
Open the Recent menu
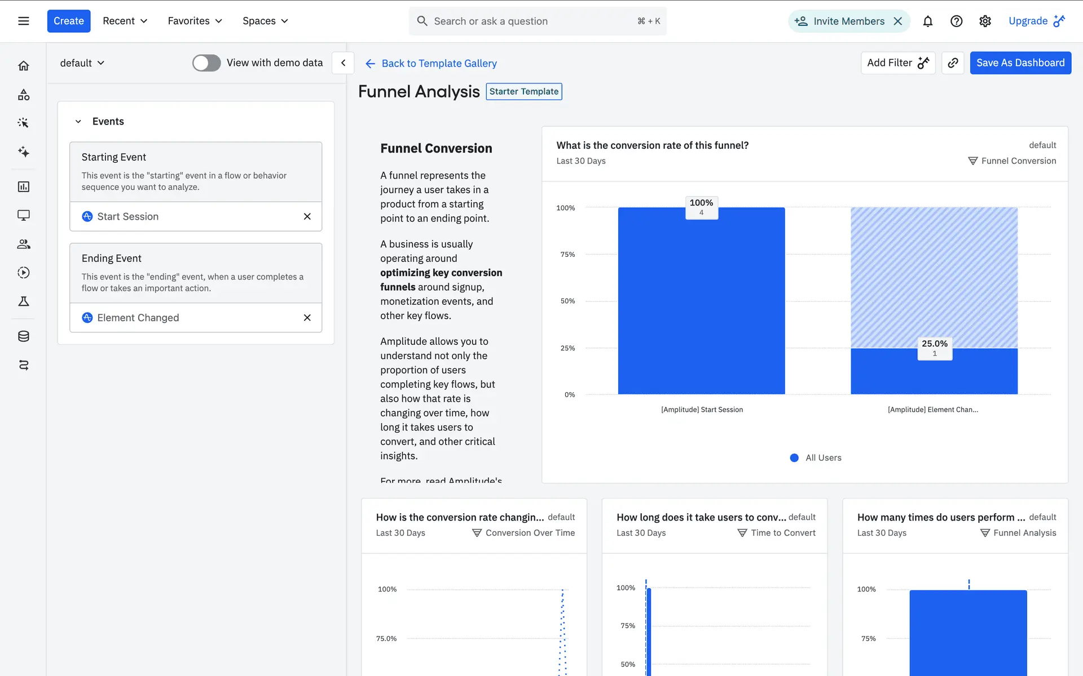point(125,21)
